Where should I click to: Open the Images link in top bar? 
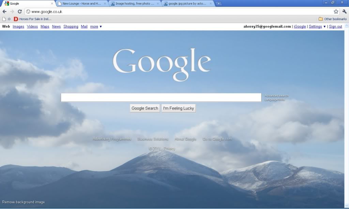pyautogui.click(x=18, y=26)
